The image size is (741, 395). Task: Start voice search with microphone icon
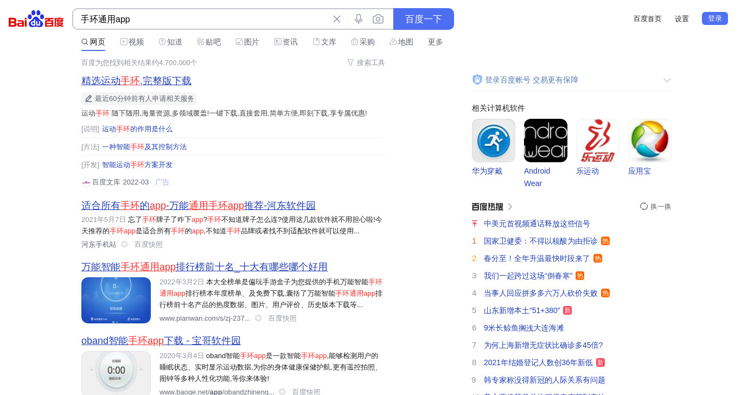(359, 19)
